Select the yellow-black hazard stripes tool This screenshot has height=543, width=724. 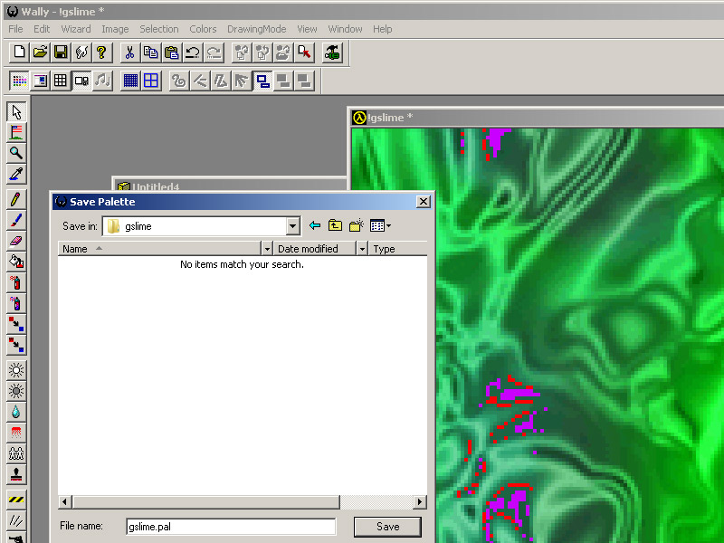16,500
